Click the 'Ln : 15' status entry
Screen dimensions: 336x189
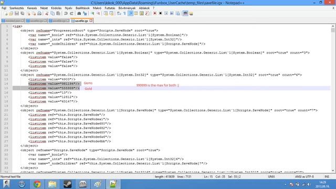[x=208, y=176]
